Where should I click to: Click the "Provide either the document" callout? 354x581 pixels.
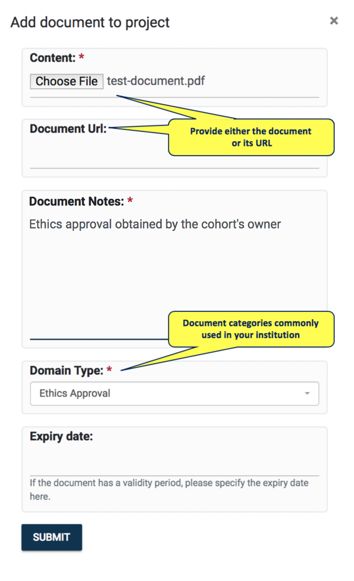251,137
